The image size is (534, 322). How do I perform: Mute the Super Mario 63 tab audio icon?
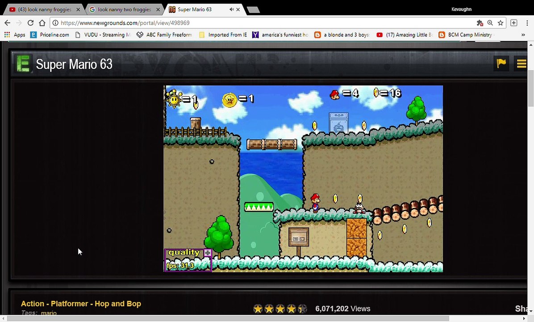(x=232, y=9)
